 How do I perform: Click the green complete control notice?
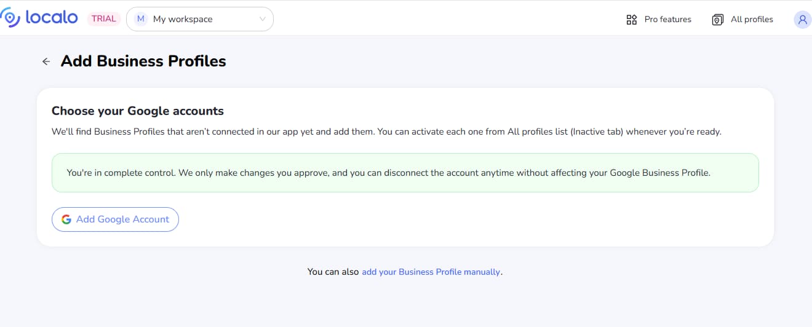[405, 173]
